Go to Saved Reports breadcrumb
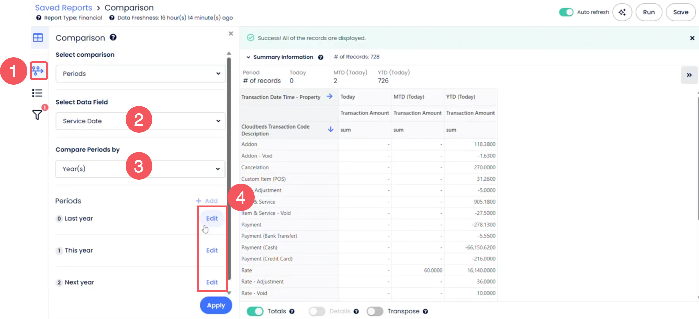The height and width of the screenshot is (319, 699). pos(63,8)
